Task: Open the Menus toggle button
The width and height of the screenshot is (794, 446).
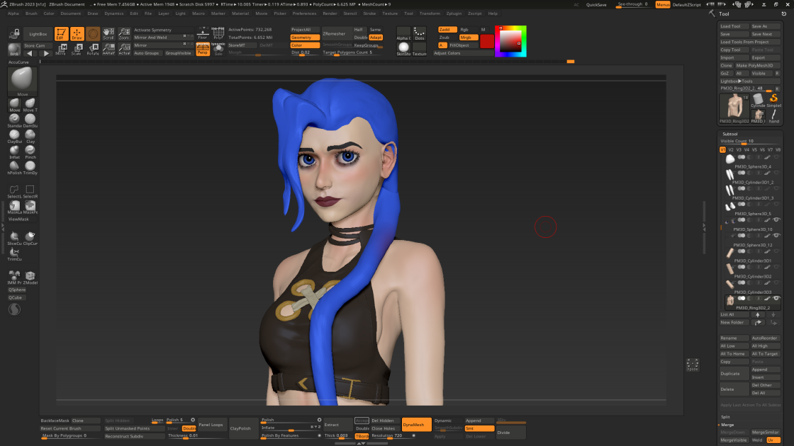Action: click(663, 4)
